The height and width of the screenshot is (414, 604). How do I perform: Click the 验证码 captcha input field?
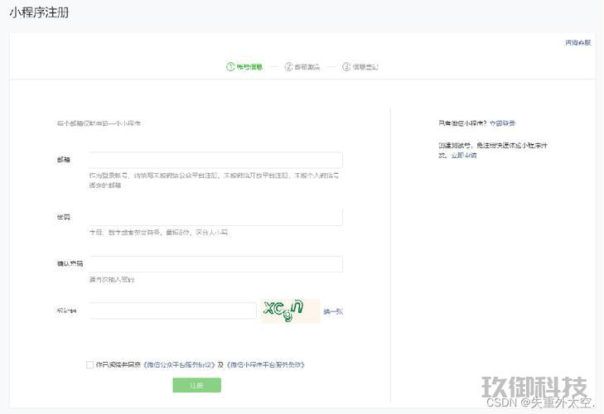[x=172, y=310]
